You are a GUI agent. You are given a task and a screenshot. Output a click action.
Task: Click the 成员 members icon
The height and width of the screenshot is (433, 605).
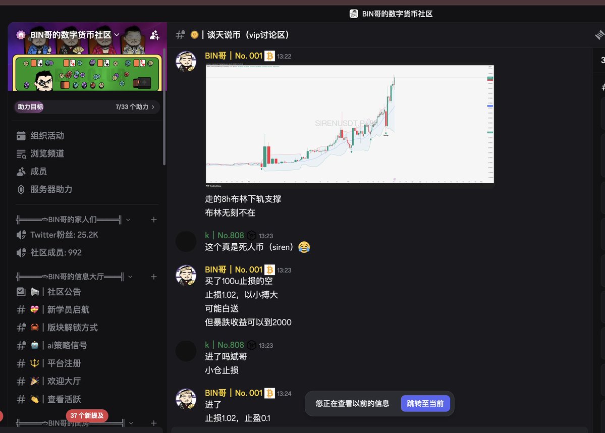pyautogui.click(x=21, y=172)
